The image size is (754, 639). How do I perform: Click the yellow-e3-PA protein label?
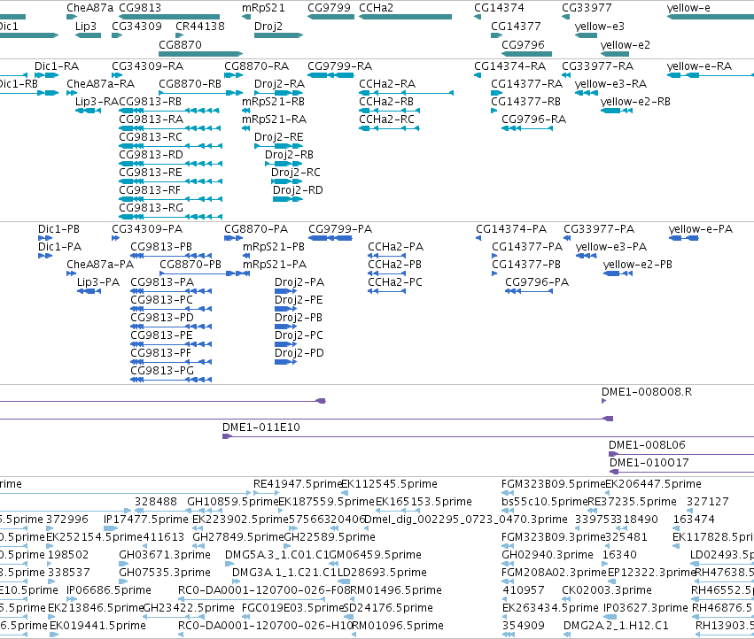(610, 247)
